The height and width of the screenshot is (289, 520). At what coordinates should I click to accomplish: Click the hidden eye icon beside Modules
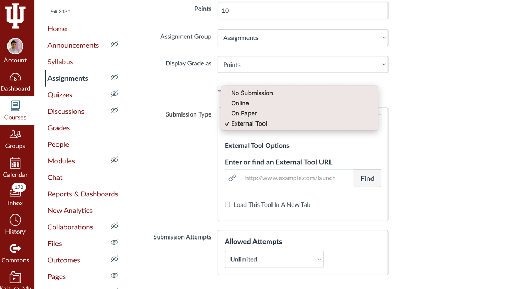coord(114,160)
